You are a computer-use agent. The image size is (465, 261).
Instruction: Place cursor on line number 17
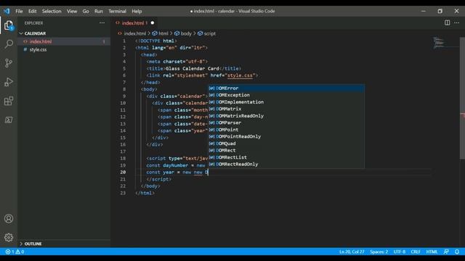(123, 152)
